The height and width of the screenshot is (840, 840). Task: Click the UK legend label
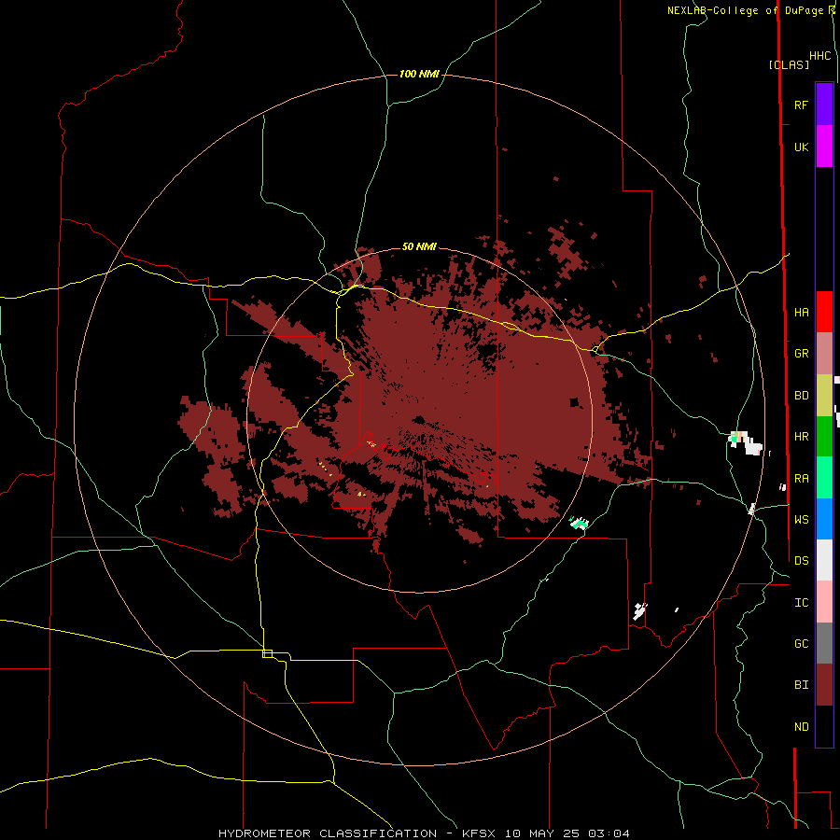[x=801, y=147]
